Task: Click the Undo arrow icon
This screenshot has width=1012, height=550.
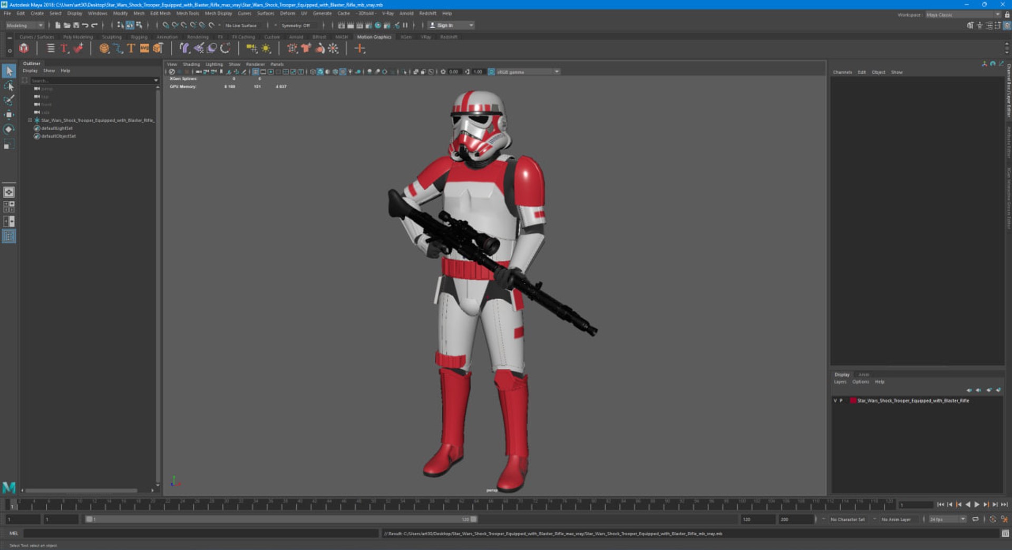Action: 85,25
